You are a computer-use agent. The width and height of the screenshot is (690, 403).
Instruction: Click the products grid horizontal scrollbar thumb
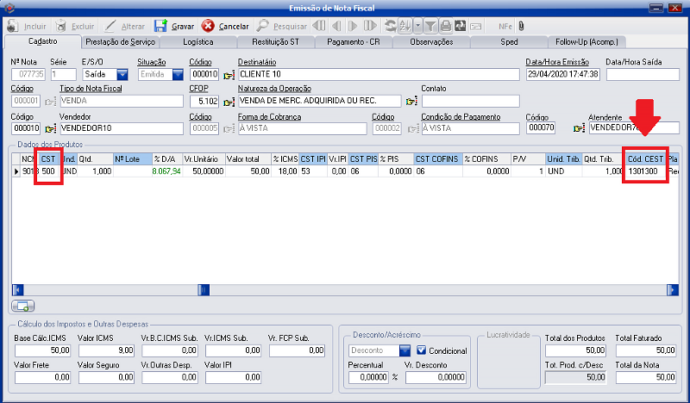click(203, 289)
